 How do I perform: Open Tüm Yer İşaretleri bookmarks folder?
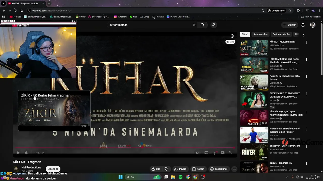311,17
